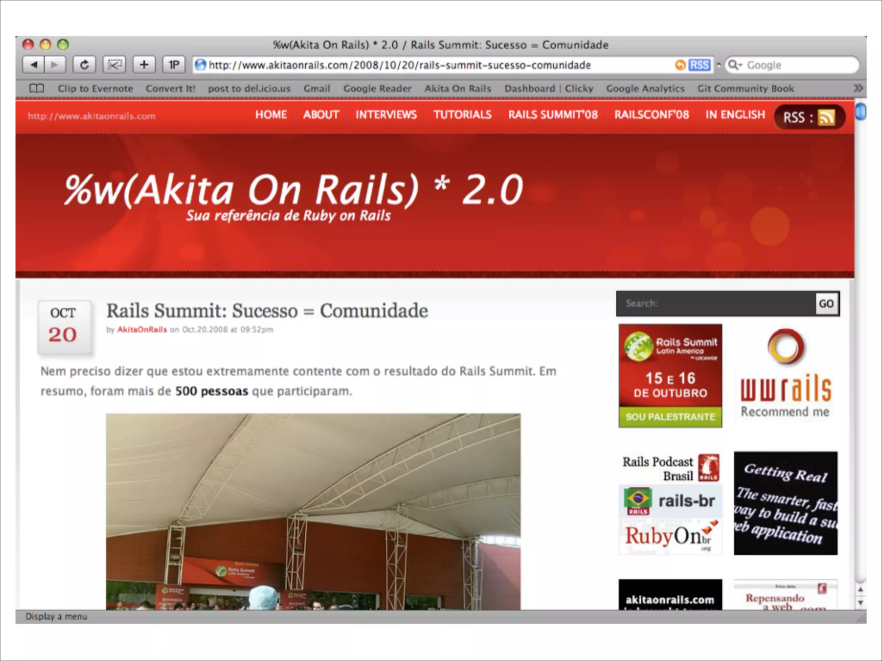Open the TUTORIALS navigation item
The image size is (882, 661).
(463, 114)
